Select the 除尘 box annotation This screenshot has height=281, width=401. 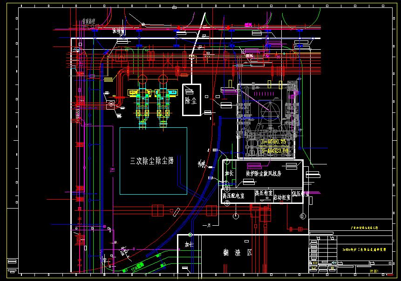click(191, 101)
